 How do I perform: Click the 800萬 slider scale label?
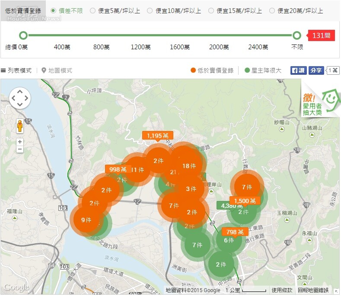tap(101, 47)
